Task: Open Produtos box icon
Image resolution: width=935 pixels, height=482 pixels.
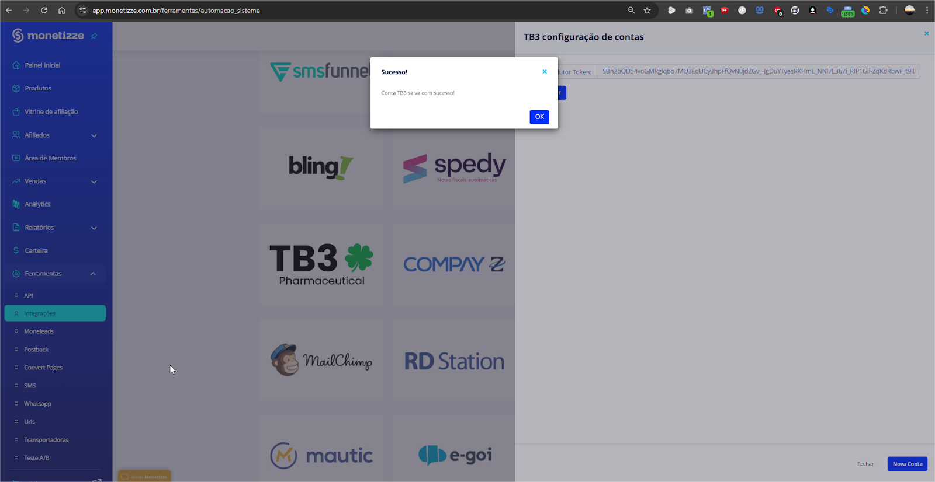Action: tap(16, 88)
